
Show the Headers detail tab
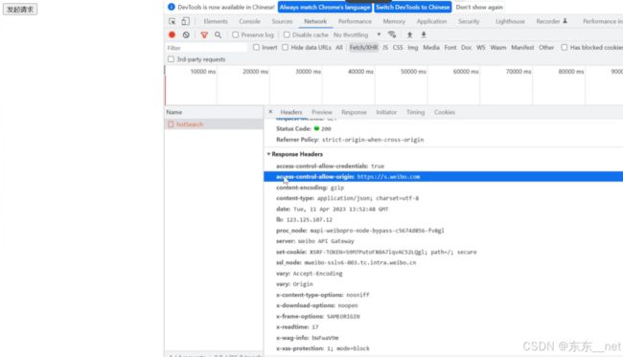pos(291,112)
